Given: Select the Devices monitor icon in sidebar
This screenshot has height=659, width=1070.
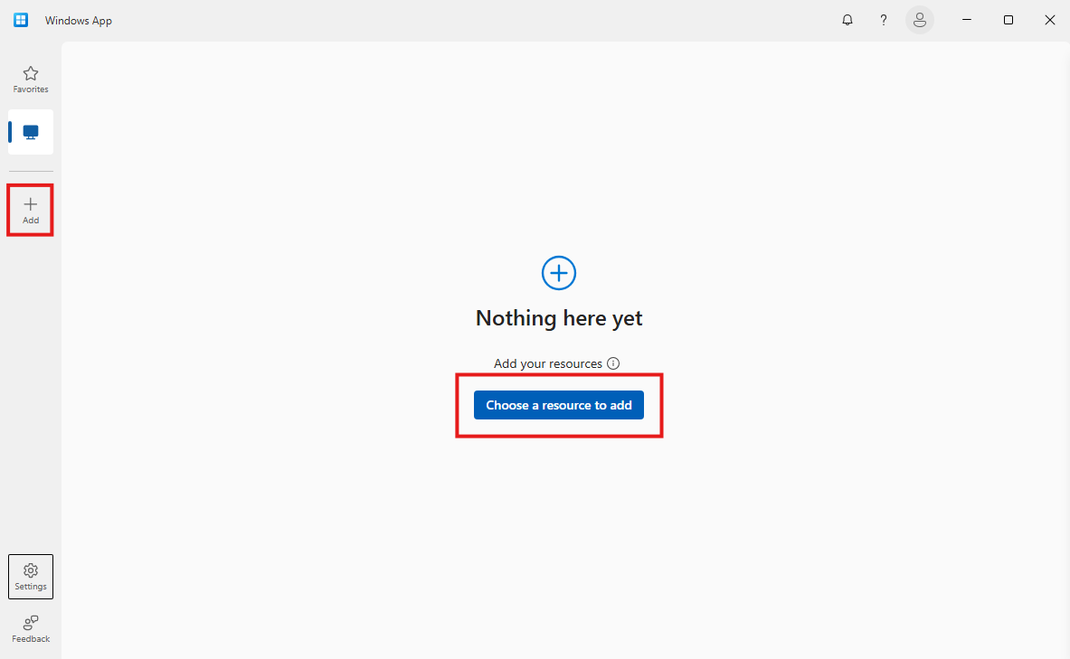Looking at the screenshot, I should pyautogui.click(x=30, y=131).
